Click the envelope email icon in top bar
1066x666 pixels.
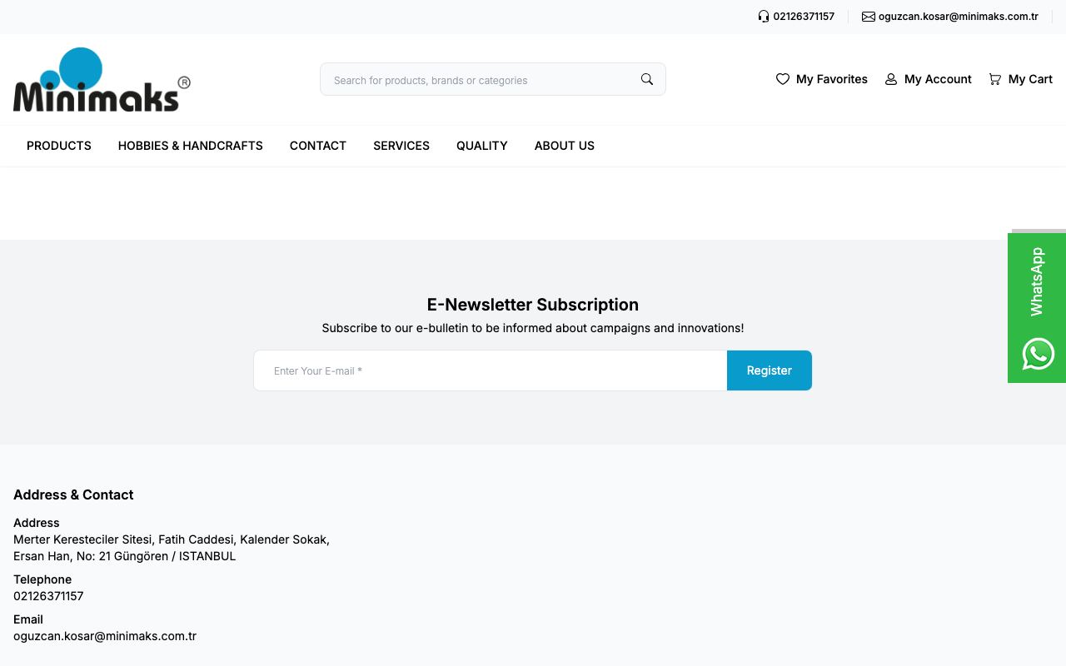coord(869,17)
